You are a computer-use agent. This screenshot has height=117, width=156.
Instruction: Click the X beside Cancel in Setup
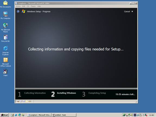pos(132,12)
